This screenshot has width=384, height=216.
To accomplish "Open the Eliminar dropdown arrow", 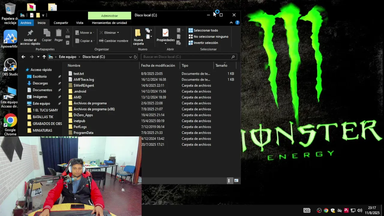I will click(x=118, y=32).
